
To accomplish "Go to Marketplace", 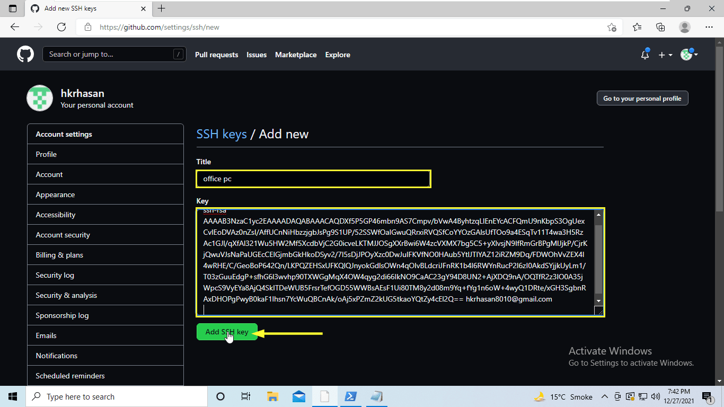I will click(x=296, y=55).
